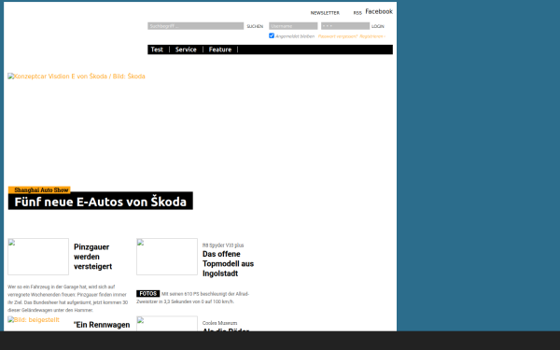This screenshot has height=350, width=560.
Task: Focus the password input field
Action: tap(345, 26)
